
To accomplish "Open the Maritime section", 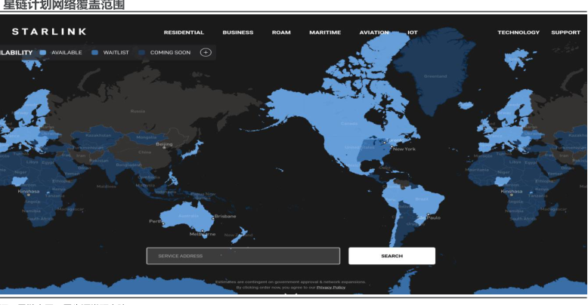I will [x=325, y=32].
